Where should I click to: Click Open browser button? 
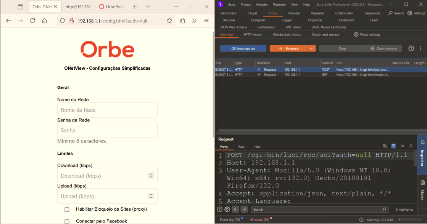[384, 48]
